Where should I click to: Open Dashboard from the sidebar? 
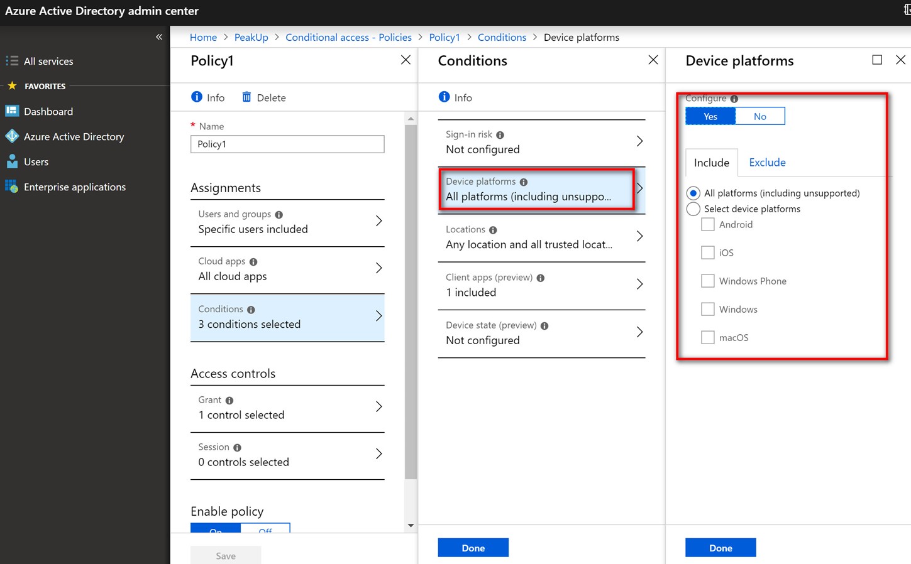(x=48, y=111)
